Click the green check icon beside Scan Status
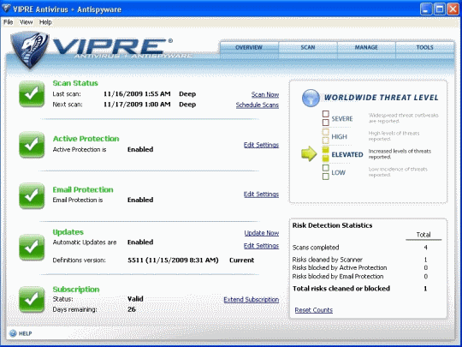The width and height of the screenshot is (462, 347). tap(32, 94)
